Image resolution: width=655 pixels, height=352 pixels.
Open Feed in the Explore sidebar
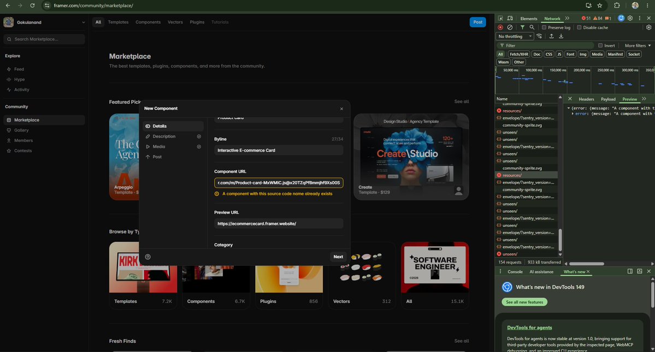click(44, 69)
